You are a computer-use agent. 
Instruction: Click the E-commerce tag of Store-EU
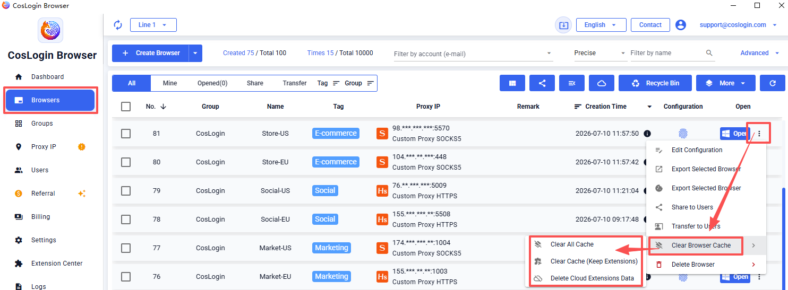[x=336, y=162]
